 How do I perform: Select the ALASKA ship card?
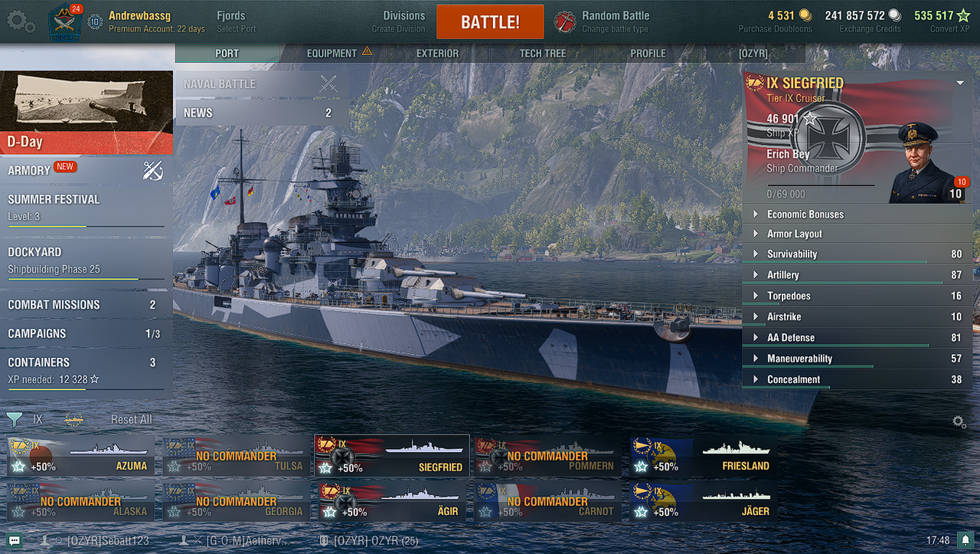point(80,501)
